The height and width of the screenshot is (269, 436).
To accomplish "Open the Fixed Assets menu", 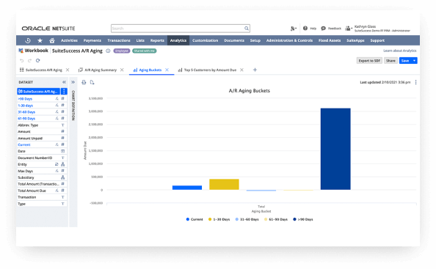I will (330, 40).
